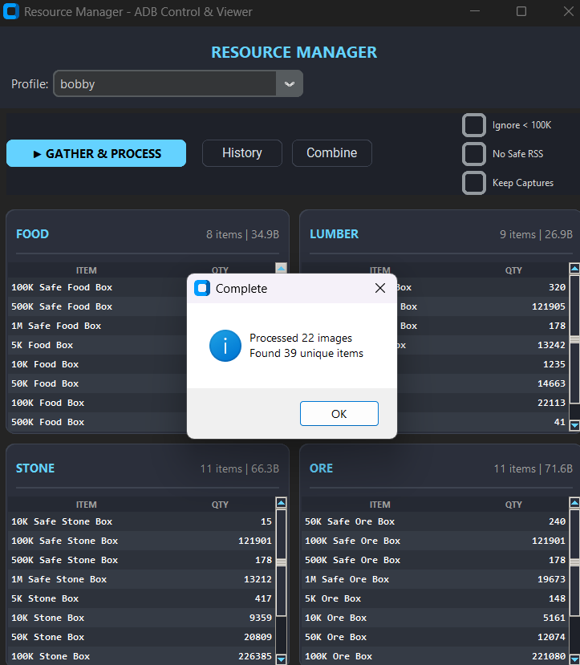Viewport: 580px width, 665px height.
Task: Enable the Ignore < 100K checkbox
Action: tap(474, 125)
